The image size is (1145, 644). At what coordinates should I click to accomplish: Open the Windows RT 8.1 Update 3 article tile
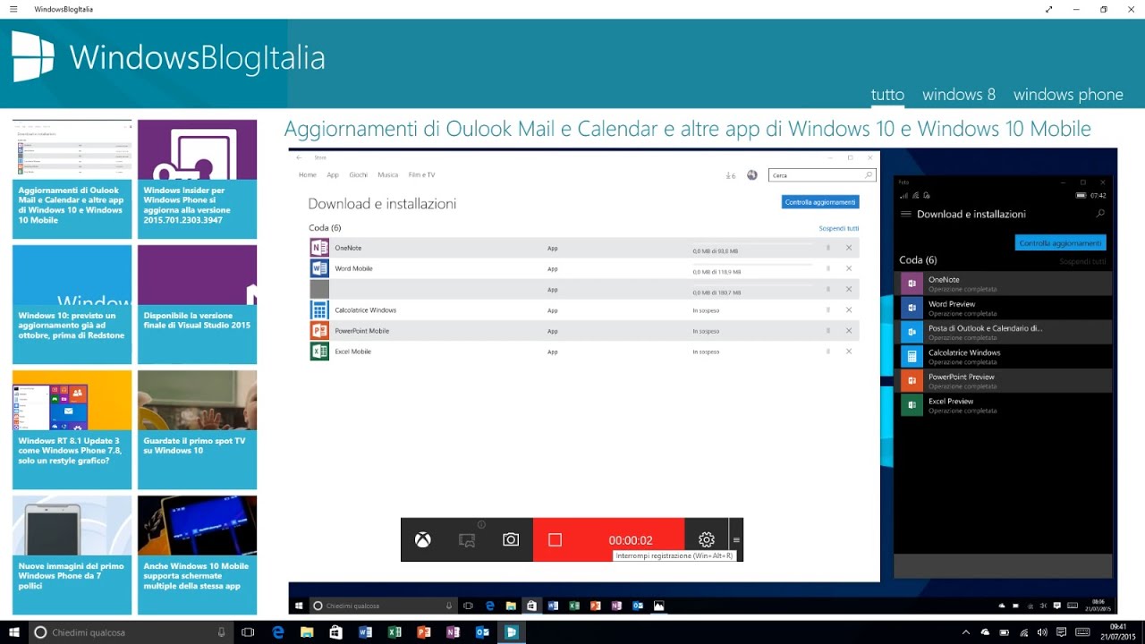(x=72, y=429)
